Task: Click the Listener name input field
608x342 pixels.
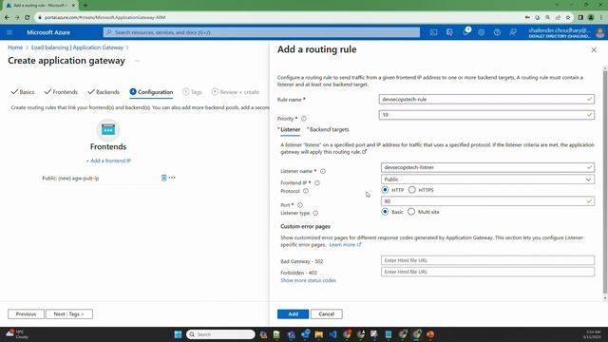Action: click(x=487, y=167)
